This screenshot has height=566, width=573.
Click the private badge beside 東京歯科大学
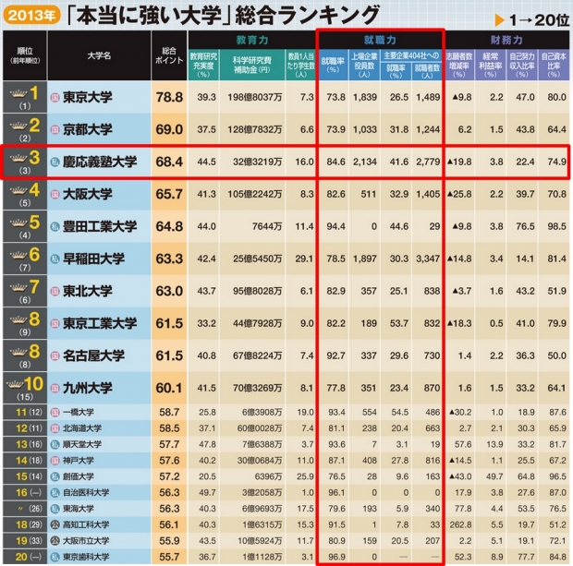click(x=55, y=557)
